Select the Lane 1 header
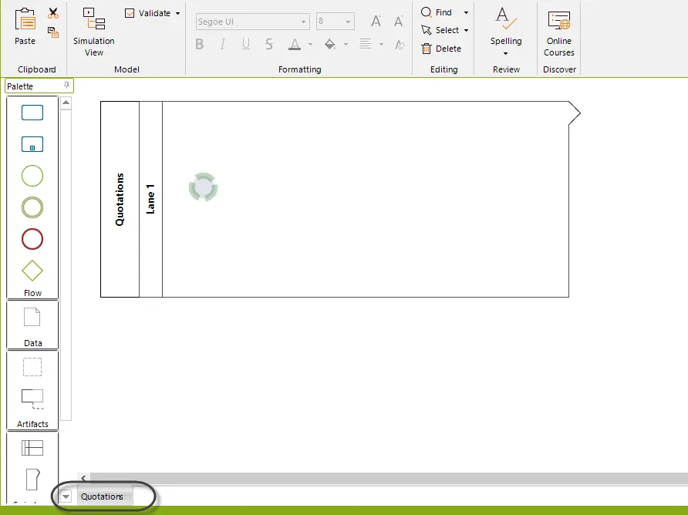 pyautogui.click(x=150, y=199)
